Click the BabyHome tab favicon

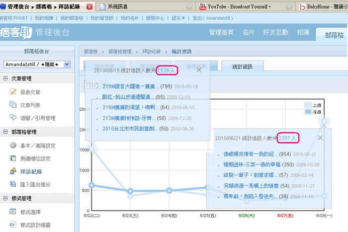[x=302, y=7]
